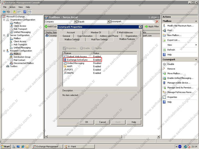Select the General tab
Screen dimensions: 199x149
tap(66, 36)
